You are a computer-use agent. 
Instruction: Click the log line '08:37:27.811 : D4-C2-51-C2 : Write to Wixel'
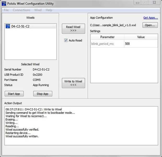pos(34,109)
